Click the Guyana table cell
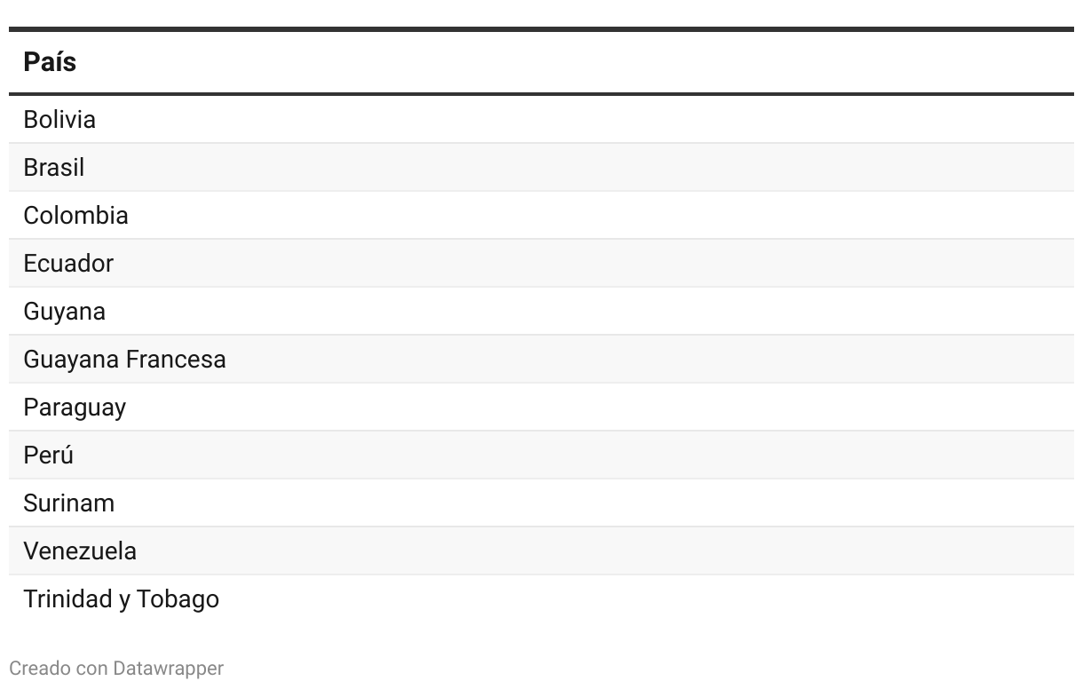Image resolution: width=1083 pixels, height=689 pixels. [64, 311]
